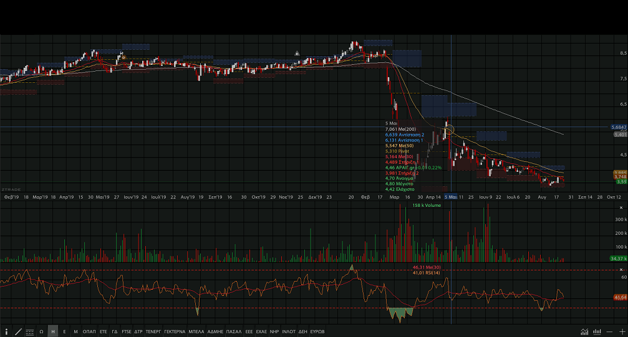Close the Volume panel with its X

click(x=622, y=206)
